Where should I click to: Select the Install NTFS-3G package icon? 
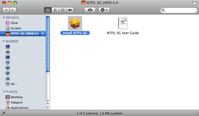[75, 23]
